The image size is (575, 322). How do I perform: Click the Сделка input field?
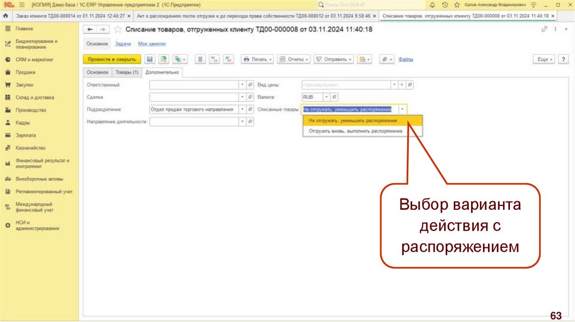[194, 97]
